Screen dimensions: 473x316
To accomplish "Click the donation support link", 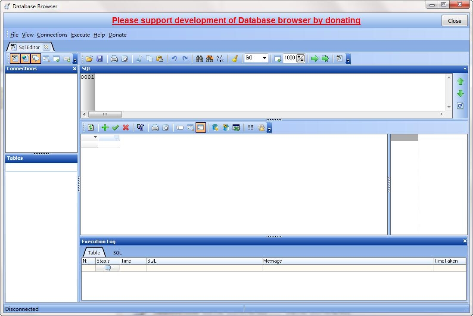I will tap(236, 20).
